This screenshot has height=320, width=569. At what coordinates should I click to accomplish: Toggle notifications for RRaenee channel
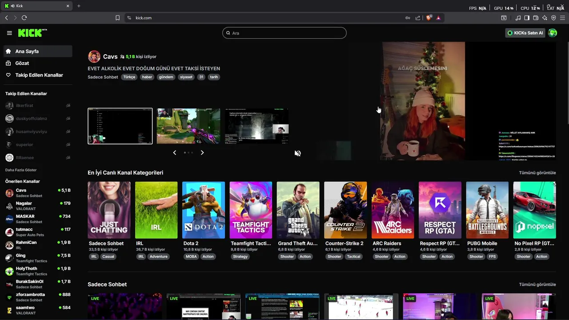[68, 157]
